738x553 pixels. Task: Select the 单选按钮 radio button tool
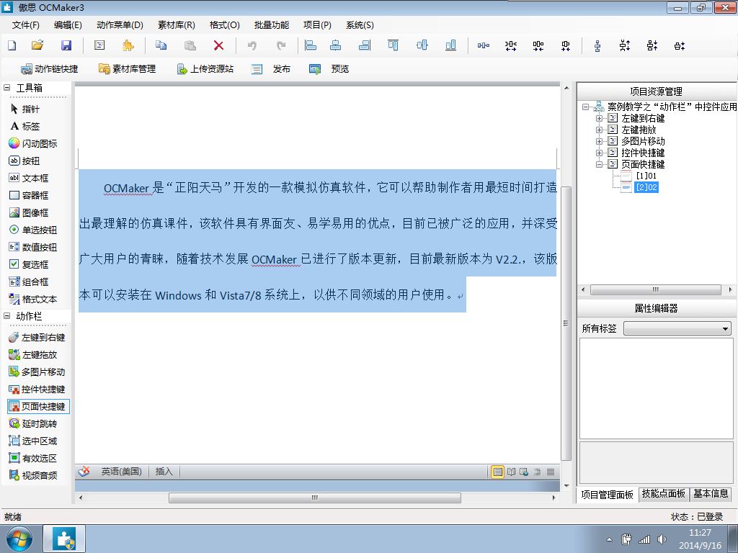click(33, 230)
